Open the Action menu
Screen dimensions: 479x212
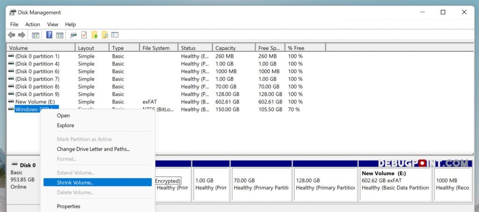click(x=33, y=24)
